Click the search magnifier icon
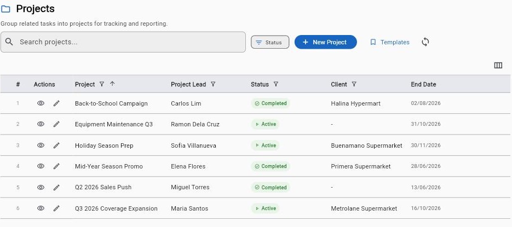The image size is (512, 227). click(x=9, y=42)
